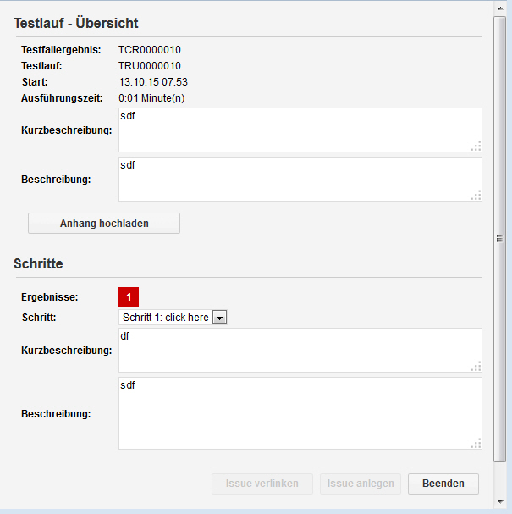This screenshot has height=514, width=512.
Task: Click resize grip of Schritte Kurzbeschreibung field
Action: (x=476, y=366)
